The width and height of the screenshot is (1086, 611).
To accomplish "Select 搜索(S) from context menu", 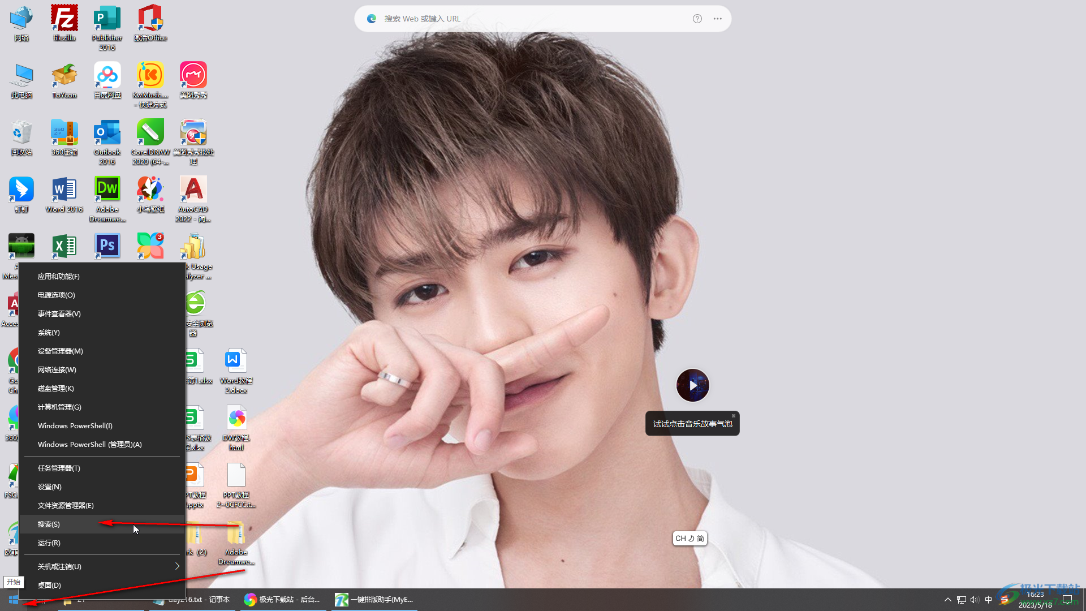I will 49,524.
